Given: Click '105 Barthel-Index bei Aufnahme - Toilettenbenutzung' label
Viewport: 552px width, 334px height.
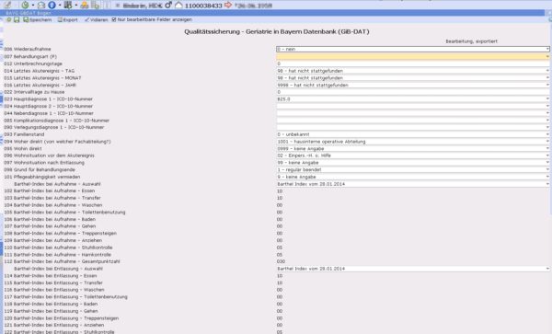Looking at the screenshot, I should (x=64, y=213).
